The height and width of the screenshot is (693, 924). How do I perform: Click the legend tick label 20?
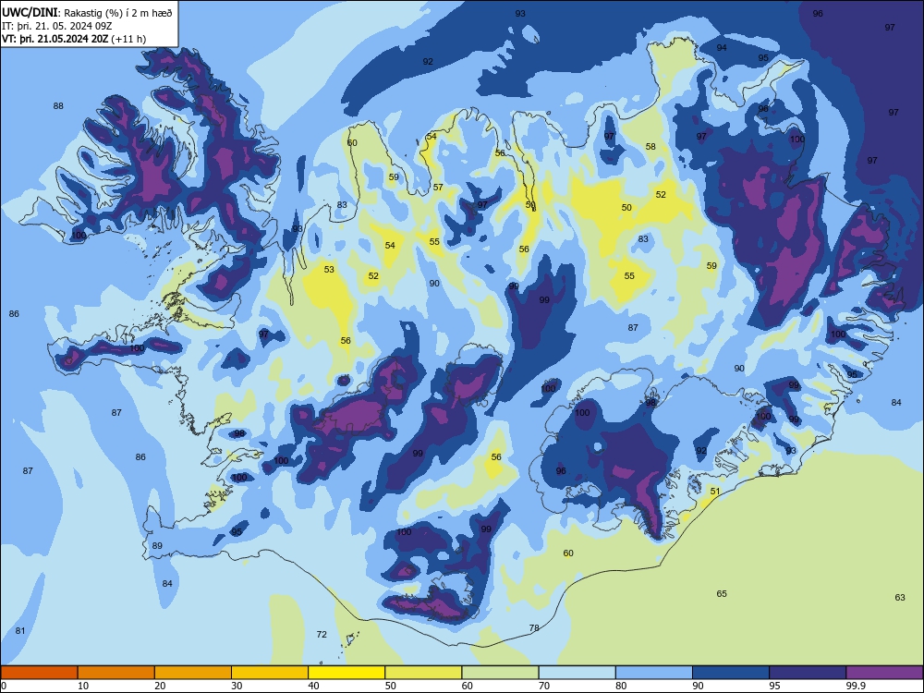(160, 686)
